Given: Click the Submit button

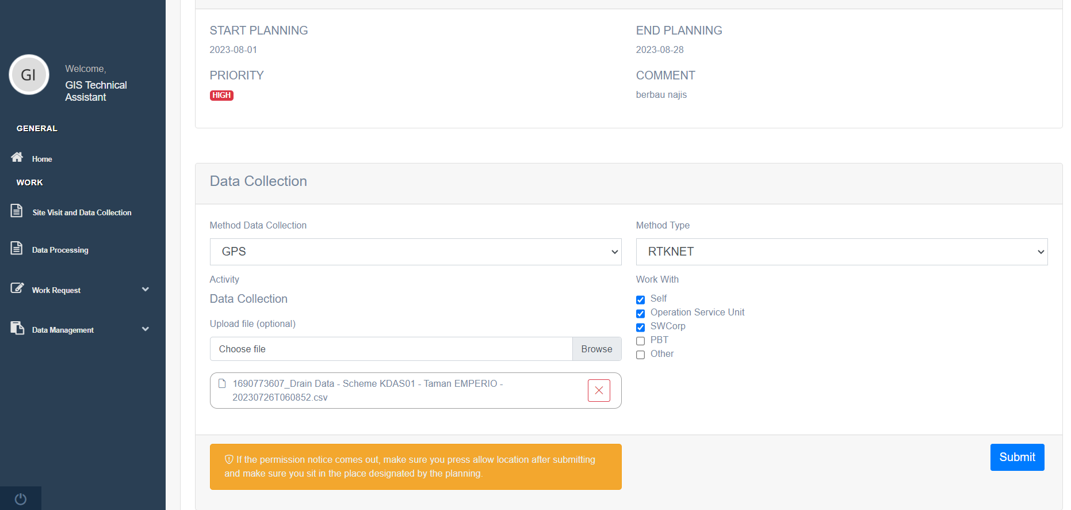Looking at the screenshot, I should pyautogui.click(x=1017, y=457).
